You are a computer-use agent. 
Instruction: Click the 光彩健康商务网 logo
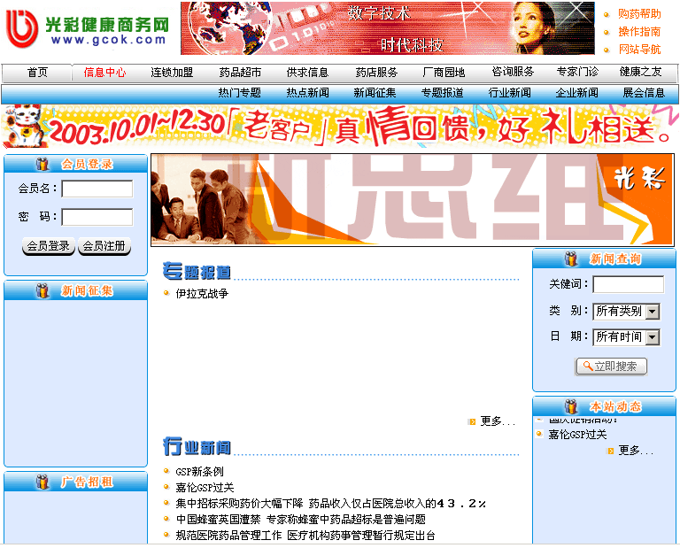[87, 28]
